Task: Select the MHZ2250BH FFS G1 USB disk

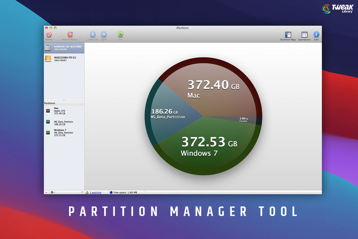Action: pyautogui.click(x=64, y=59)
